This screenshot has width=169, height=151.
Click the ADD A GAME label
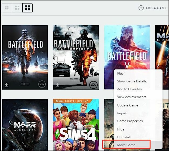tap(156, 8)
